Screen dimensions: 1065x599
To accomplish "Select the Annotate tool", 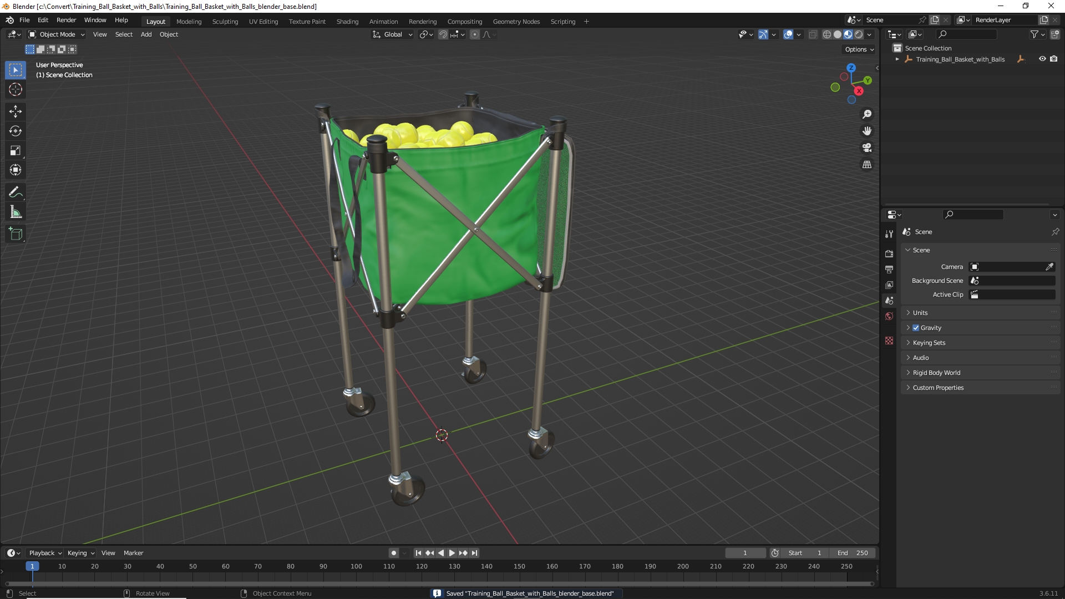I will [x=16, y=192].
